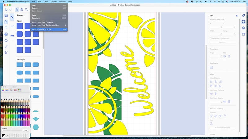This screenshot has height=139, width=248.
Task: Click the Resize button in Edit panel
Action: (223, 42)
